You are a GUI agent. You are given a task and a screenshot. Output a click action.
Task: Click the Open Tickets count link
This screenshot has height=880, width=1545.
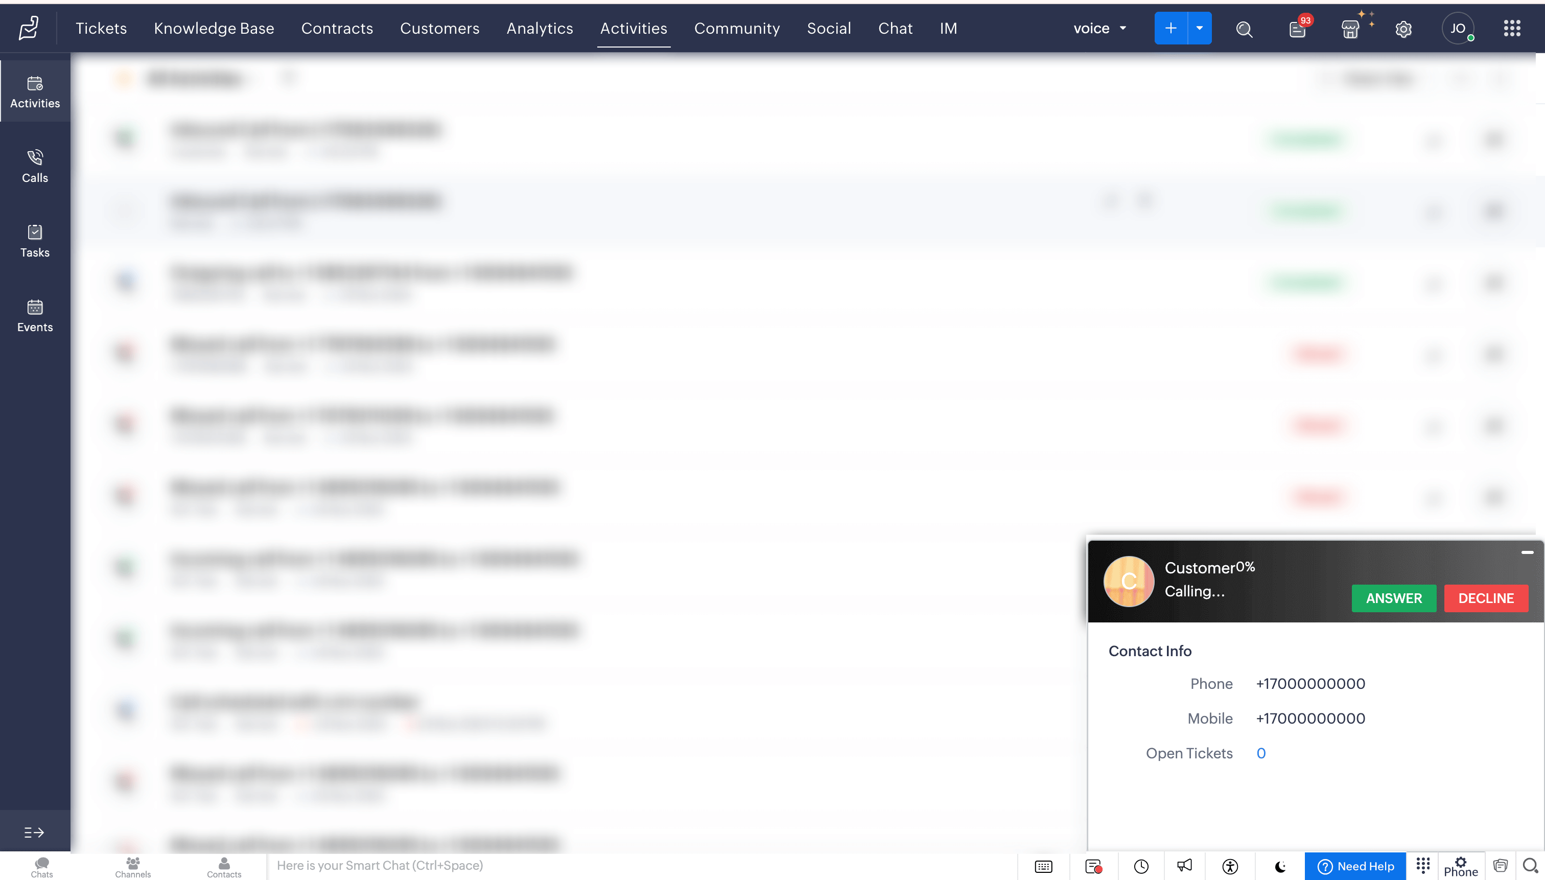[1261, 753]
